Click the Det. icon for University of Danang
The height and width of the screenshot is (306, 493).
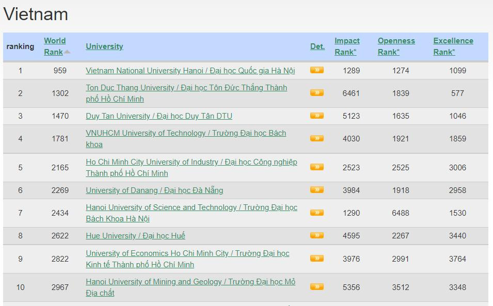316,190
